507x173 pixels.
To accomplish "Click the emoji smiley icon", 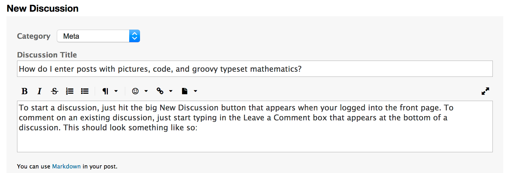I will pyautogui.click(x=135, y=91).
